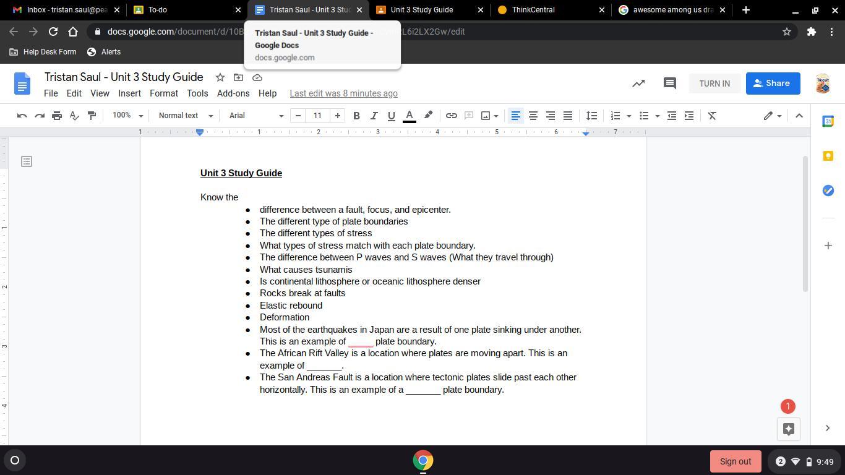Star the document title
The height and width of the screenshot is (475, 845).
click(x=220, y=77)
